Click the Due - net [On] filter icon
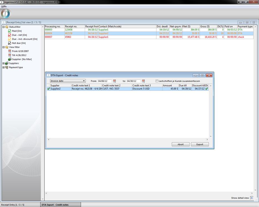 10,35
